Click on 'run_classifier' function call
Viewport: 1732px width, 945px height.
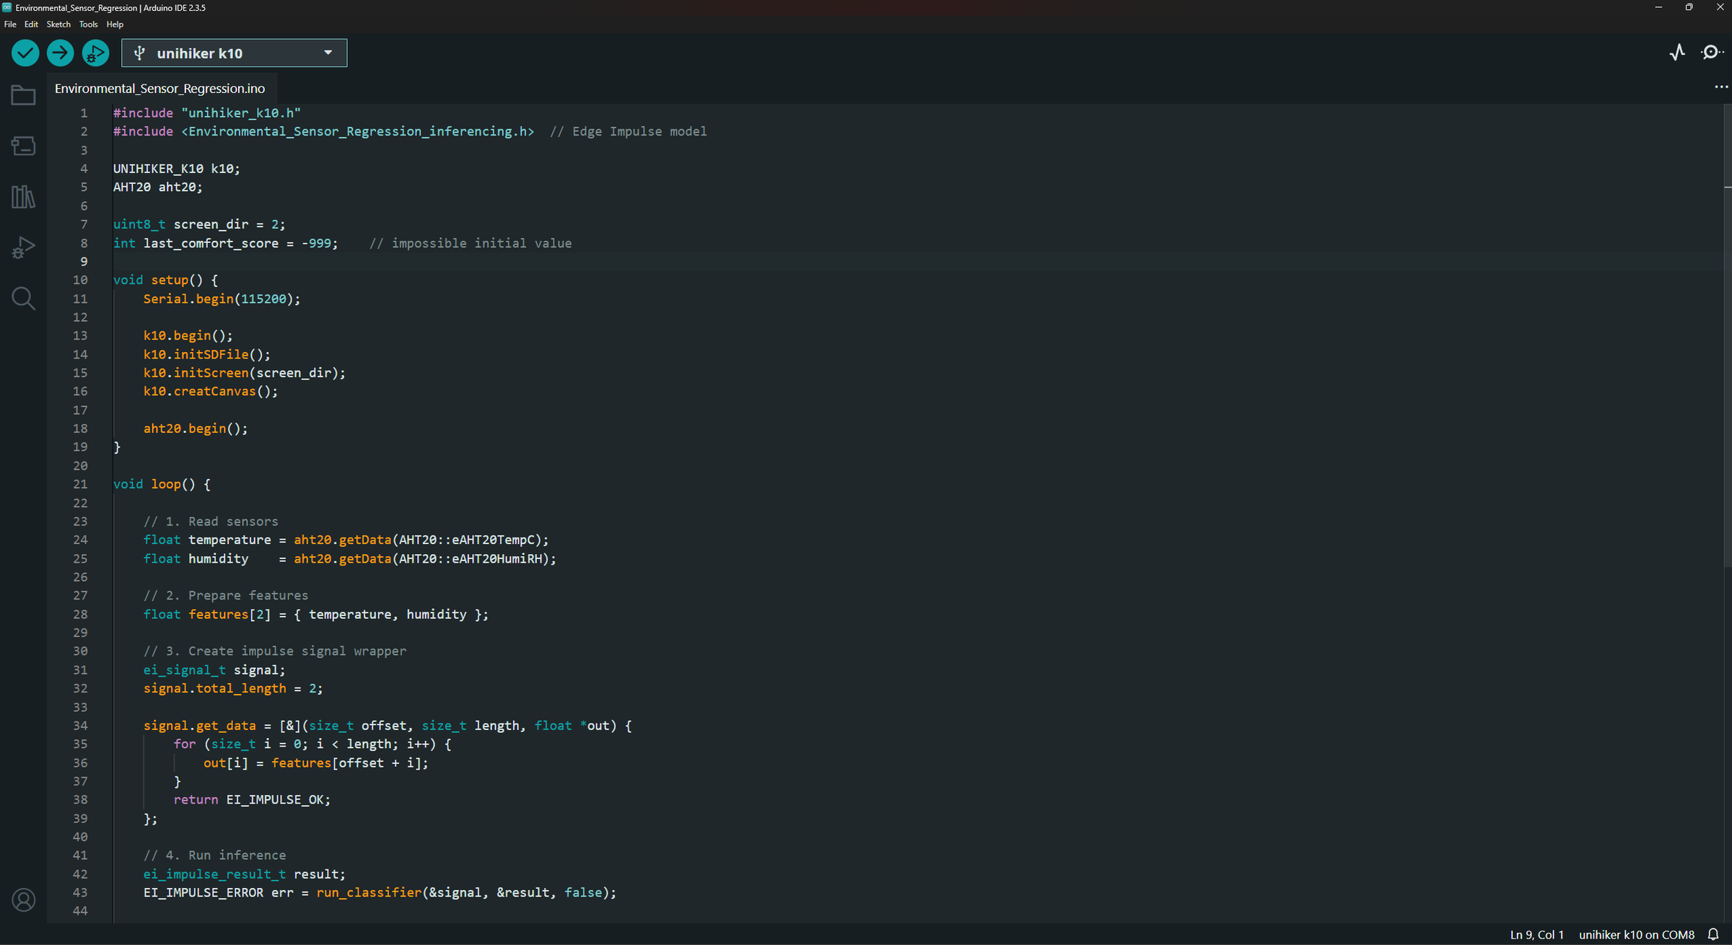[x=369, y=892]
